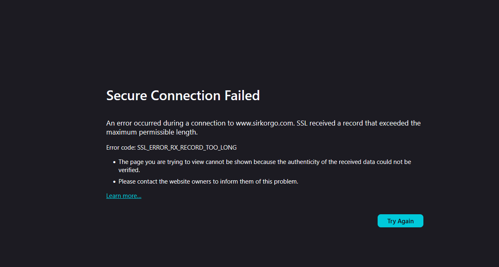Image resolution: width=499 pixels, height=267 pixels.
Task: Click the error code SSL_ERROR_RX_RECORD_TOO_LONG
Action: point(187,147)
